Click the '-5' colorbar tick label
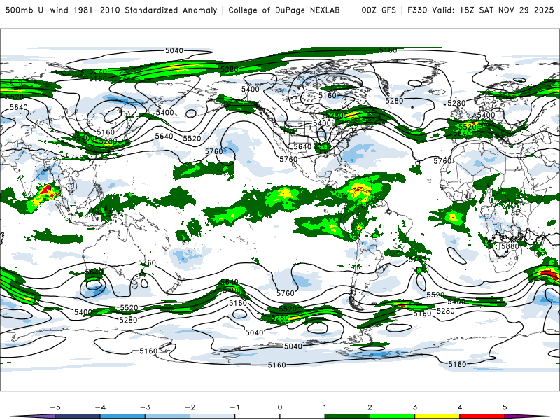The image size is (560, 420). pos(55,407)
